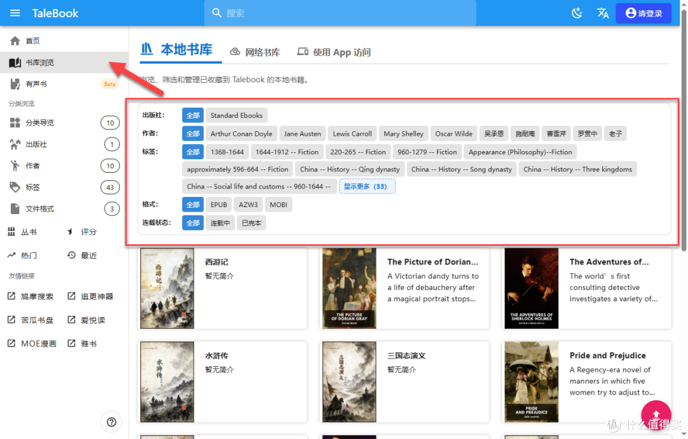Open The Picture of Dorian Gray cover
This screenshot has height=439, width=688.
pyautogui.click(x=349, y=288)
